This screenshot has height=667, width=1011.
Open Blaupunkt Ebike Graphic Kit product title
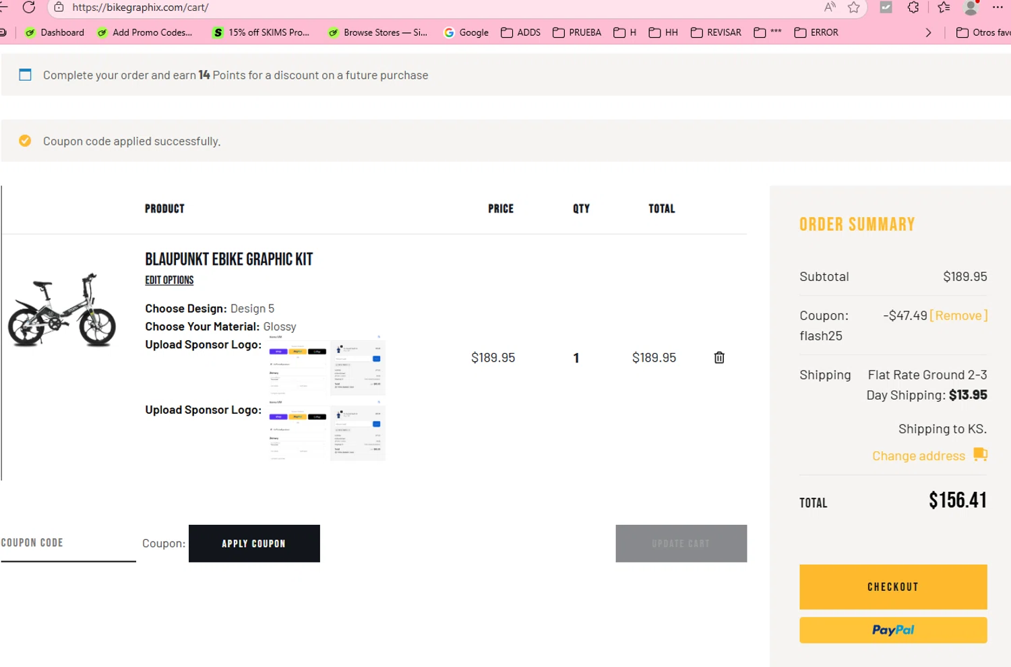coord(228,259)
